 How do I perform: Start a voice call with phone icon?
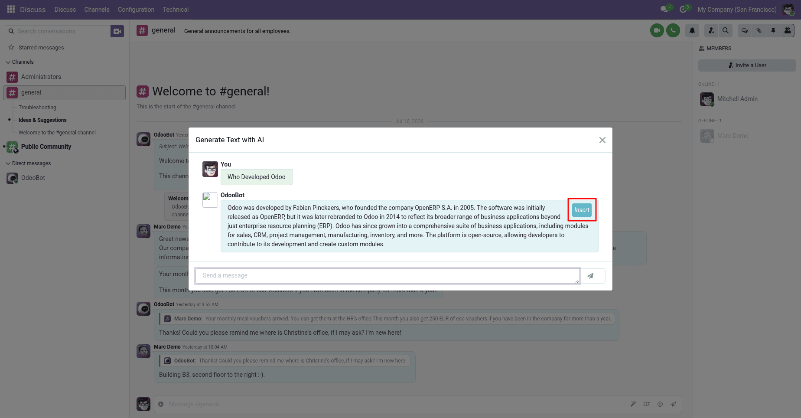[673, 30]
